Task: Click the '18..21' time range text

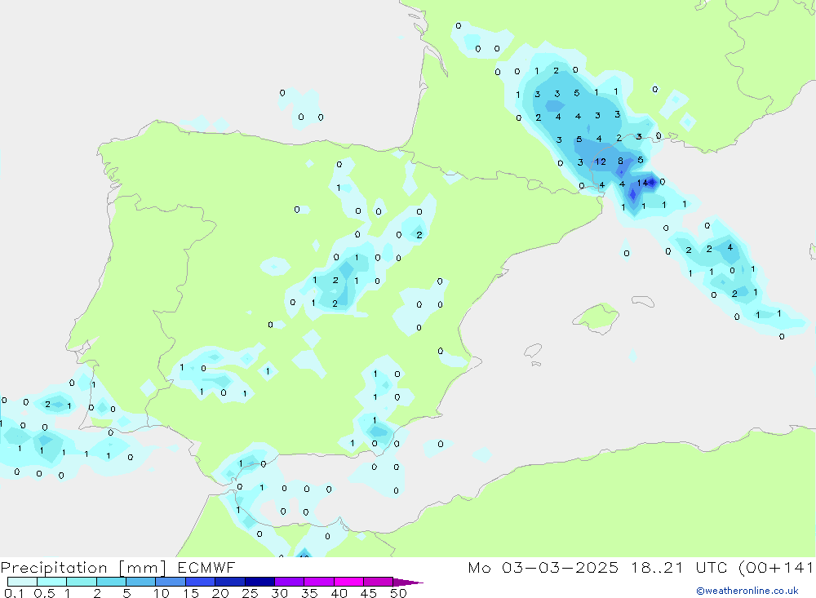Action: [x=657, y=567]
